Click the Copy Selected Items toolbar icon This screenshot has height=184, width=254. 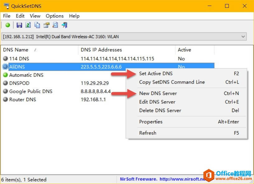tap(37, 25)
